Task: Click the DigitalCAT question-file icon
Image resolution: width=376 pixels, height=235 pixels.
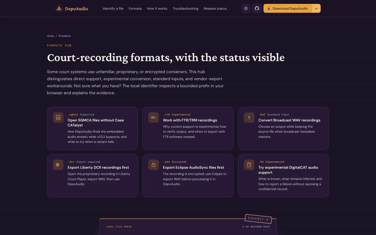Action: click(x=249, y=165)
